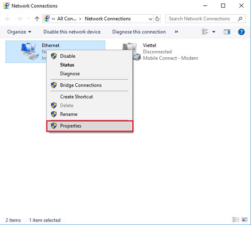Expand the address bar history dropdown
Screen dimensions: 251x225
point(150,19)
